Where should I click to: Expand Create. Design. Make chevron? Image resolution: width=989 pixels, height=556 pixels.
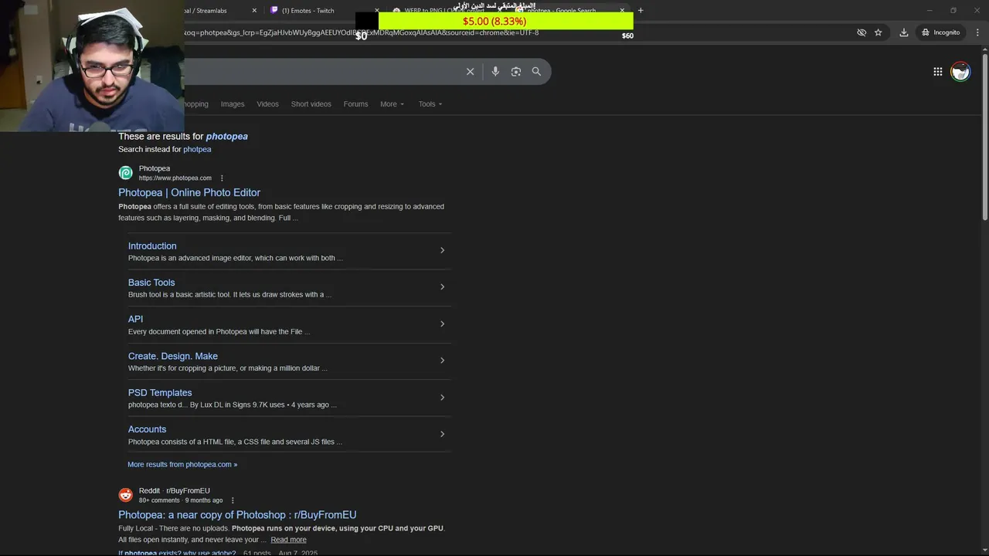tap(442, 361)
